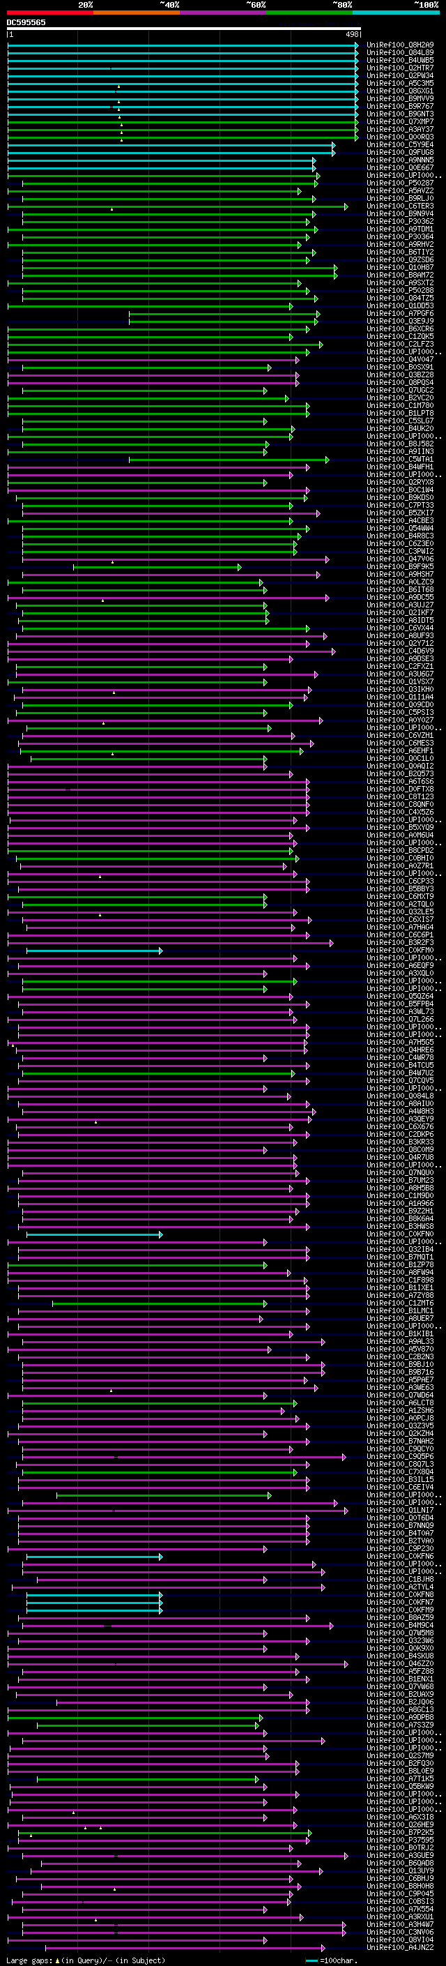Select hit label UniRef100_B3HWS8

coord(400,1227)
